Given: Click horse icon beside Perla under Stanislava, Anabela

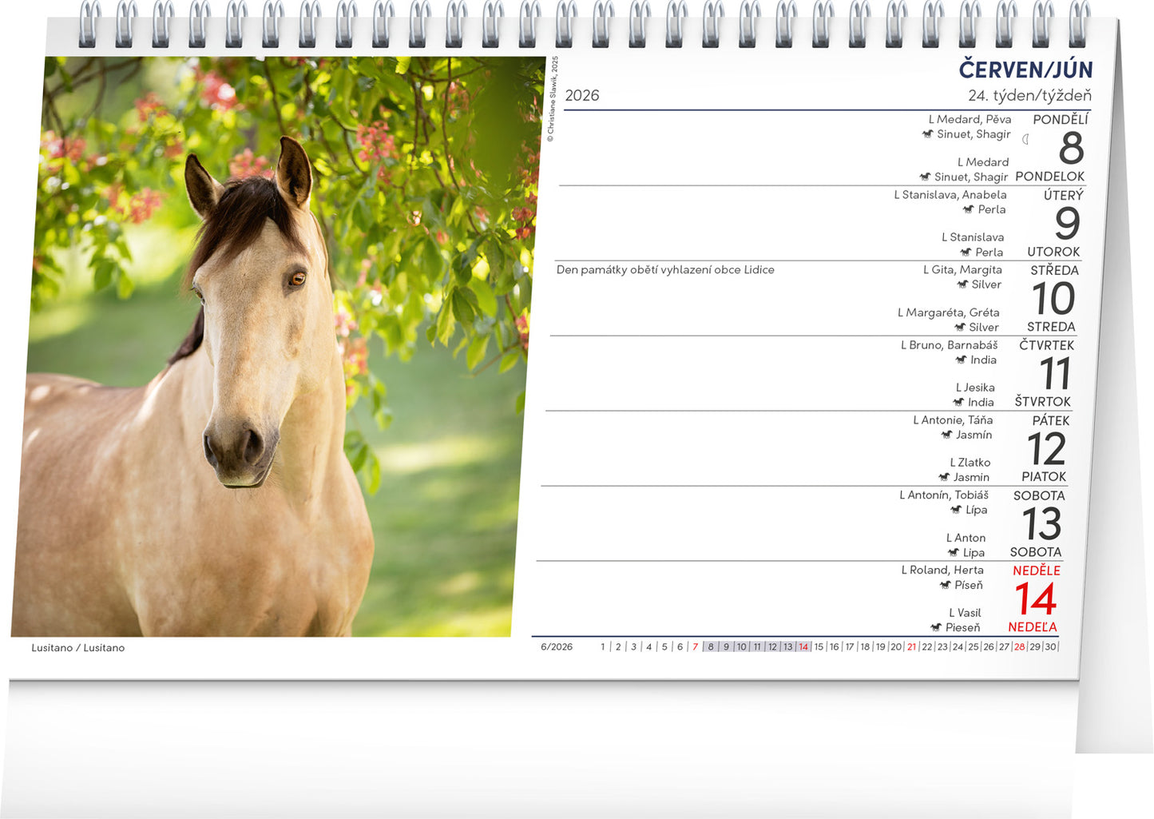Looking at the screenshot, I should [969, 209].
